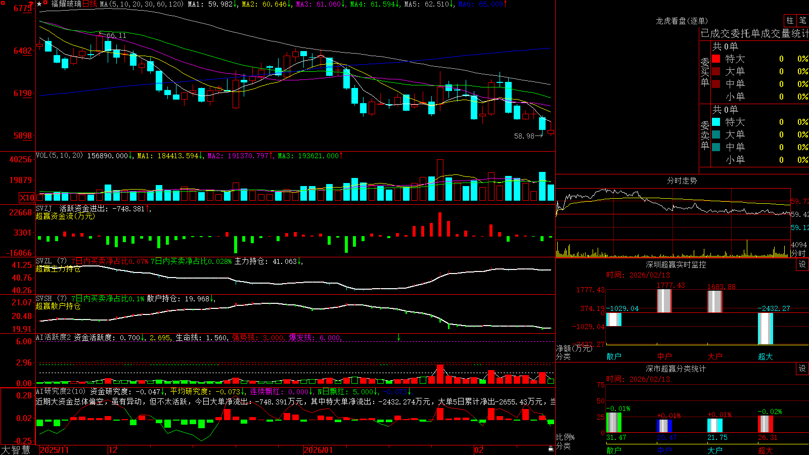Click 超赢主力持仓 label
This screenshot has height=455, width=809.
(58, 268)
